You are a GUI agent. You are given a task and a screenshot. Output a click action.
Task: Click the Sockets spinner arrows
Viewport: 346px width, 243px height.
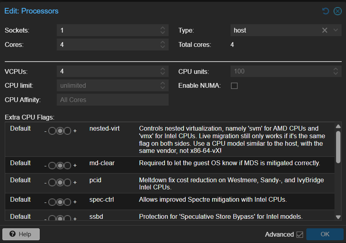click(x=163, y=30)
